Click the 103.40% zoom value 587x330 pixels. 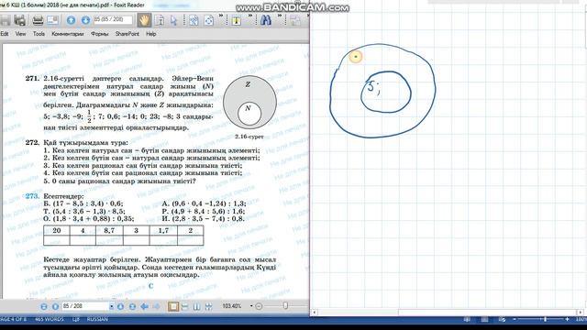point(232,306)
